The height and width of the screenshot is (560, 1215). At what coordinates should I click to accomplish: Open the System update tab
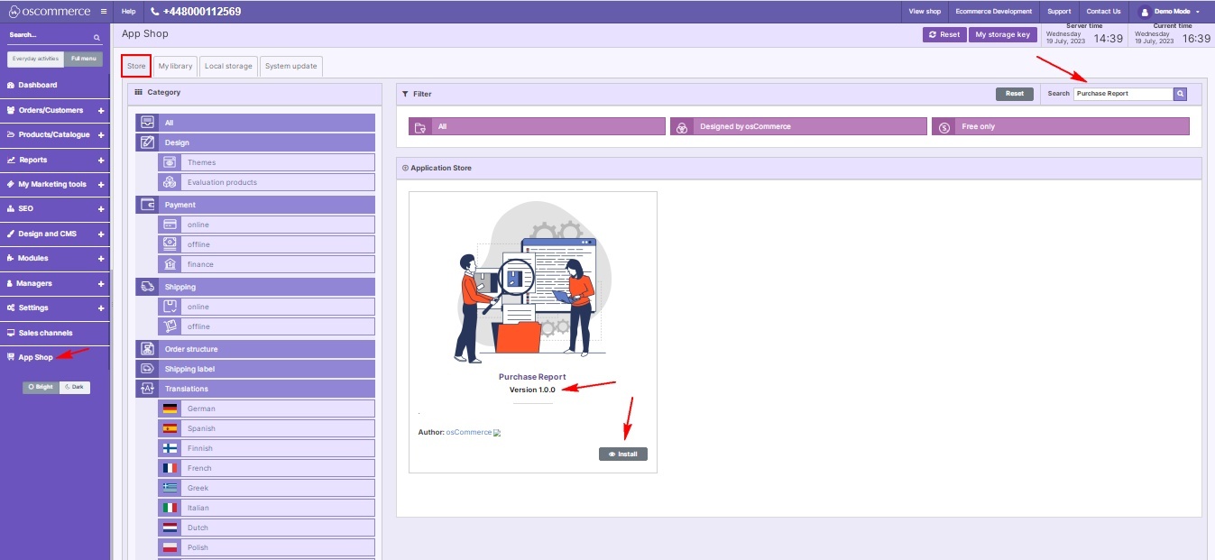(290, 66)
